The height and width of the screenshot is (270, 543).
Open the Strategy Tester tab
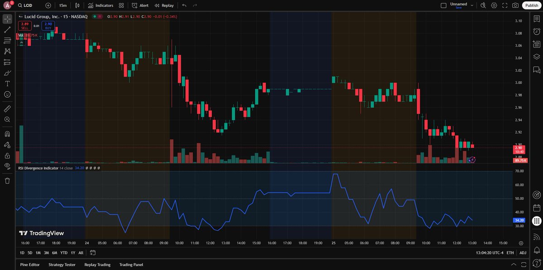pyautogui.click(x=62, y=265)
